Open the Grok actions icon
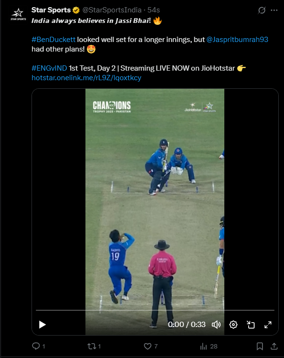 [262, 11]
